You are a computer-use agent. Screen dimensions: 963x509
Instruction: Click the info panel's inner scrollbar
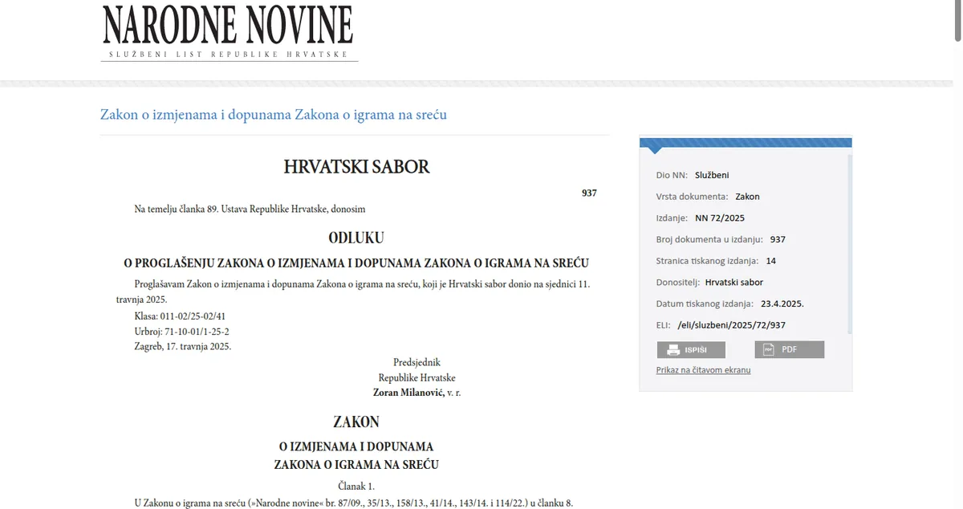850,245
